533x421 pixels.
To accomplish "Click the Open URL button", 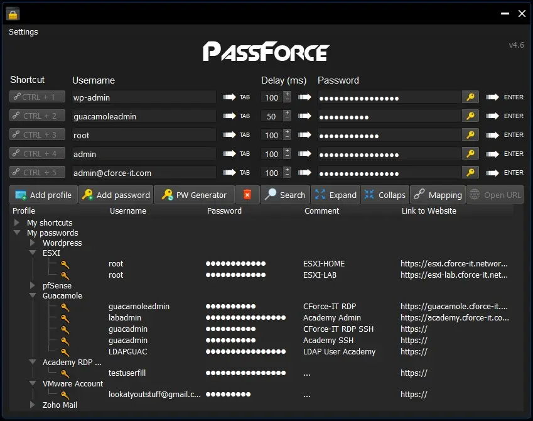I will (495, 195).
